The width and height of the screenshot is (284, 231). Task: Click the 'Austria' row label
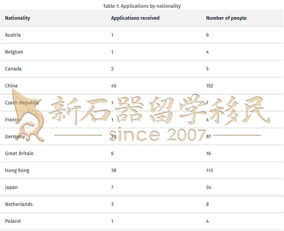pos(13,35)
